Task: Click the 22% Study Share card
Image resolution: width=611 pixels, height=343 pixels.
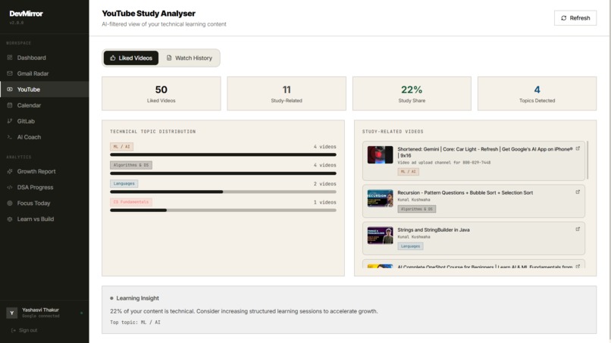Action: (x=412, y=93)
